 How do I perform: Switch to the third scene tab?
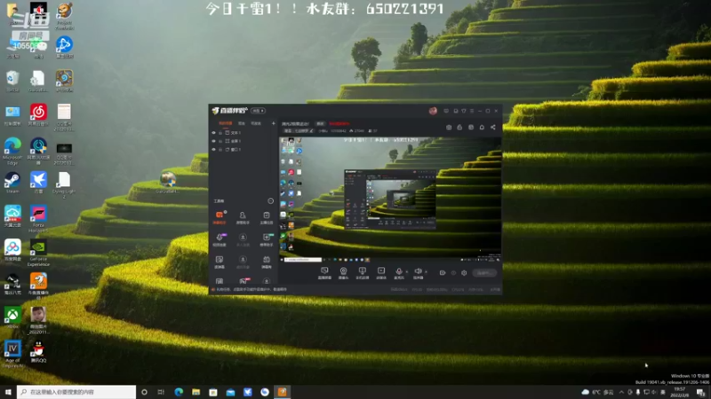point(256,123)
